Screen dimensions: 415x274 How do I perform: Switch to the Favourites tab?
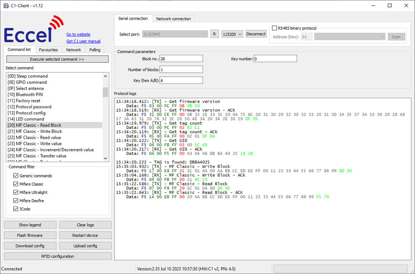click(48, 50)
